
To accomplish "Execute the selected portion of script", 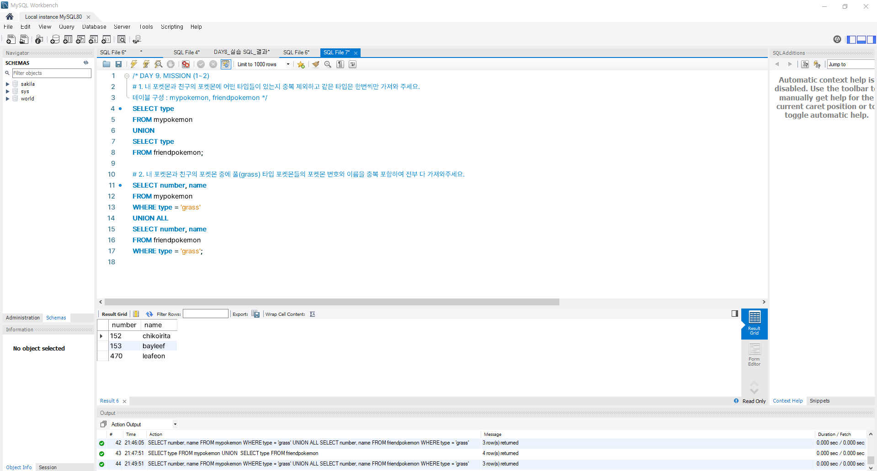I will pyautogui.click(x=134, y=64).
